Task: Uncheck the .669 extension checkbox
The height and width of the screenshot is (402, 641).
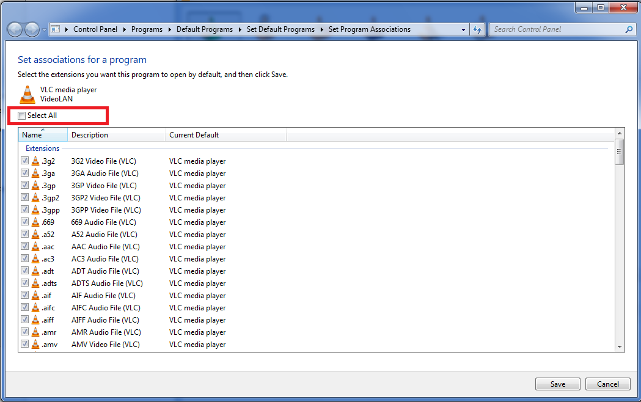Action: (x=24, y=222)
